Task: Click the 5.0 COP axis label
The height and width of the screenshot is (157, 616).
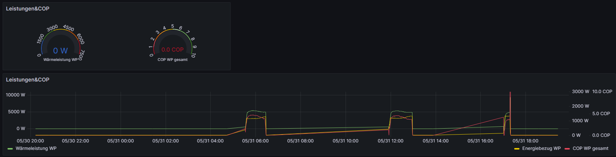Action: tap(601, 114)
